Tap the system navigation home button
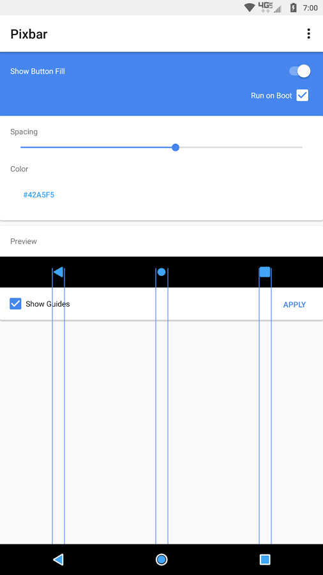This screenshot has width=323, height=575. pyautogui.click(x=161, y=560)
